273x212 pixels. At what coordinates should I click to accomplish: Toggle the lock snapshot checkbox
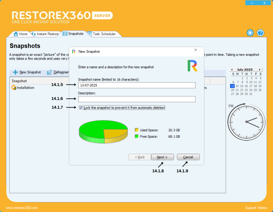81,108
